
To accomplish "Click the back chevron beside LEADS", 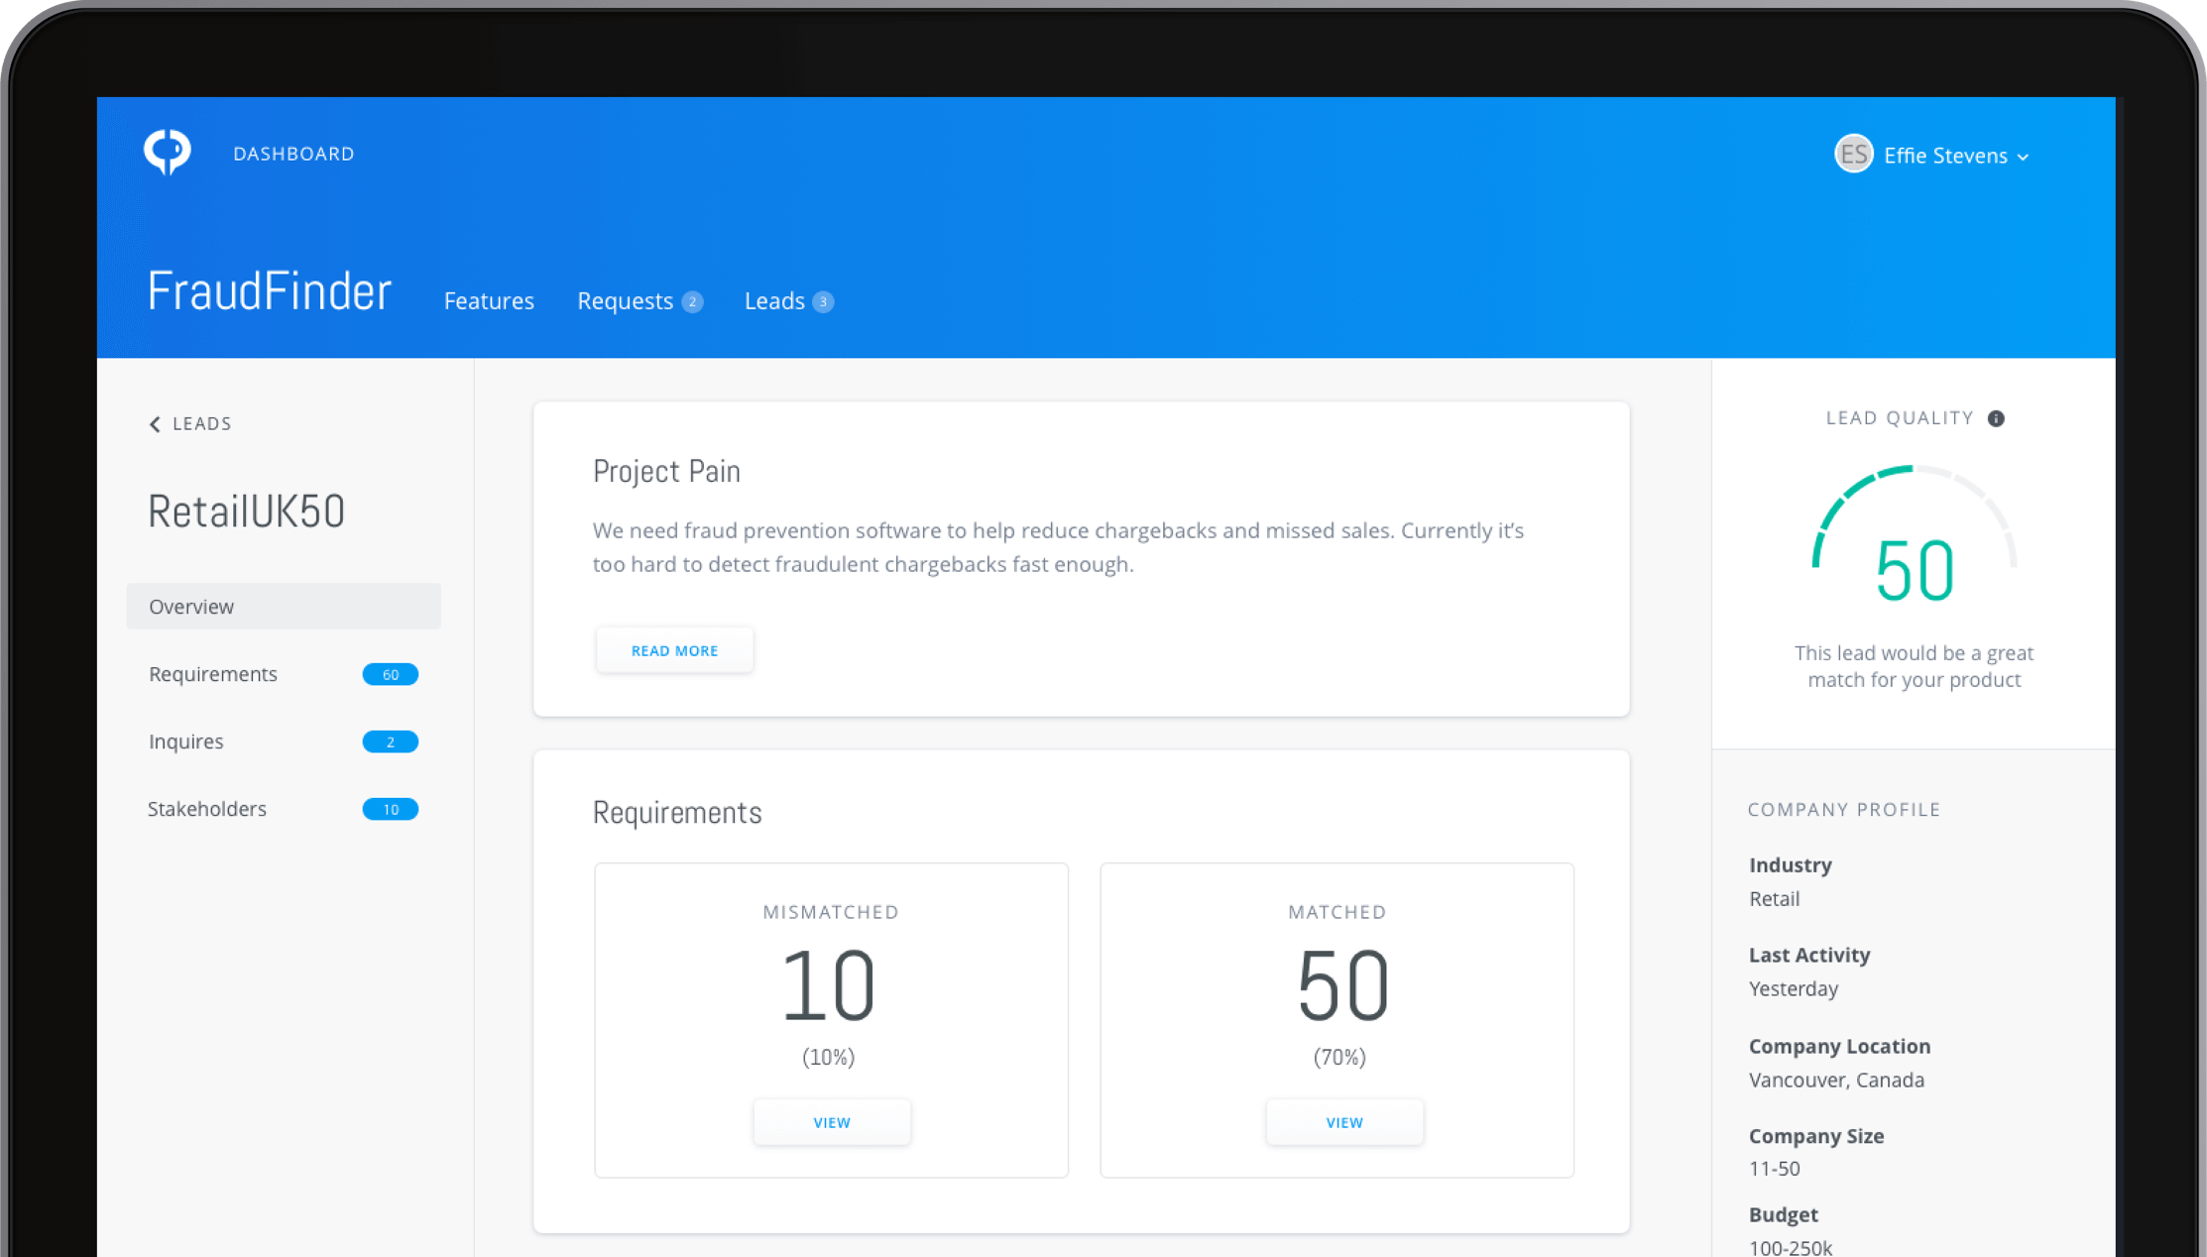I will (x=155, y=424).
